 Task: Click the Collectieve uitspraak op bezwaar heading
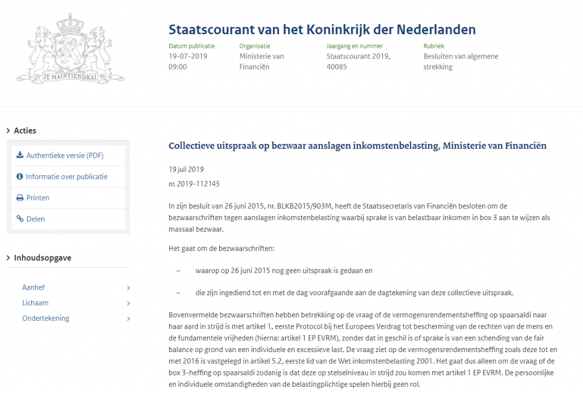(x=358, y=146)
